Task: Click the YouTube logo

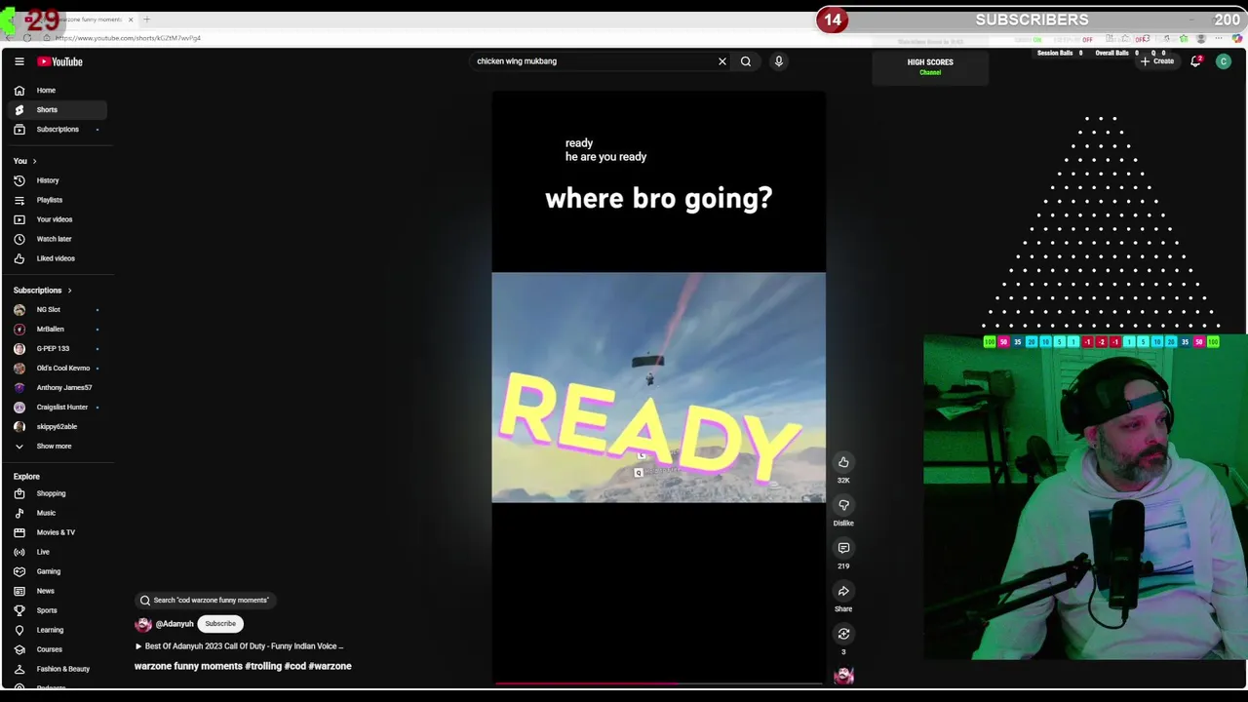Action: [x=59, y=61]
